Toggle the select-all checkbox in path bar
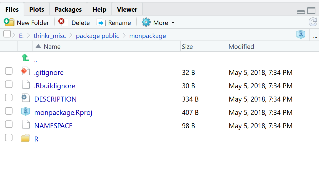 coord(7,34)
